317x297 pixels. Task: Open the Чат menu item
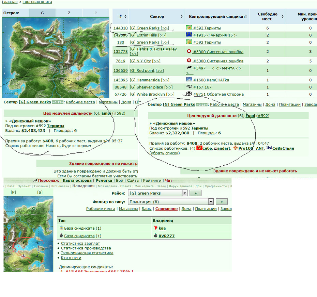click(169, 180)
